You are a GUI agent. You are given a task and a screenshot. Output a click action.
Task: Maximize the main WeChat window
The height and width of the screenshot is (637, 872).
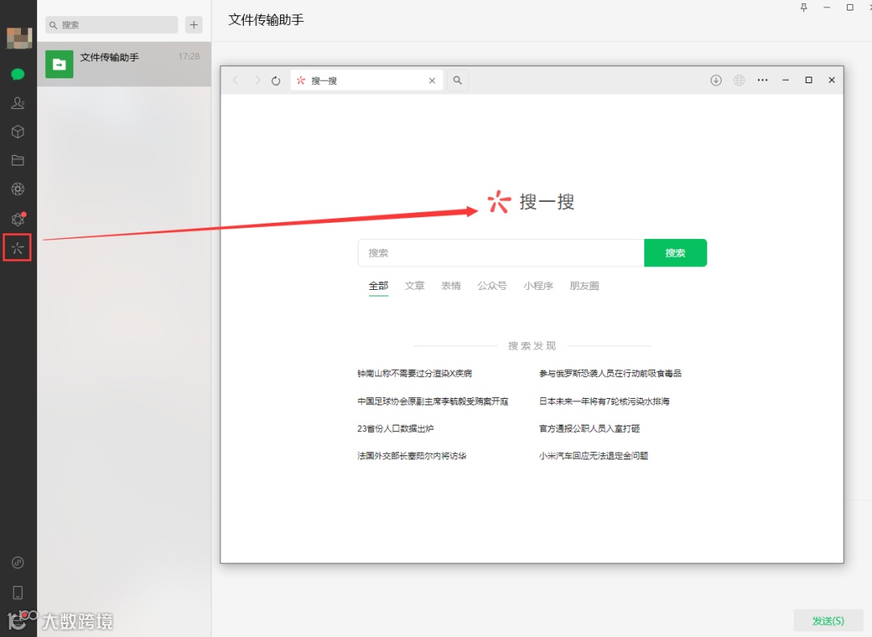(x=849, y=8)
